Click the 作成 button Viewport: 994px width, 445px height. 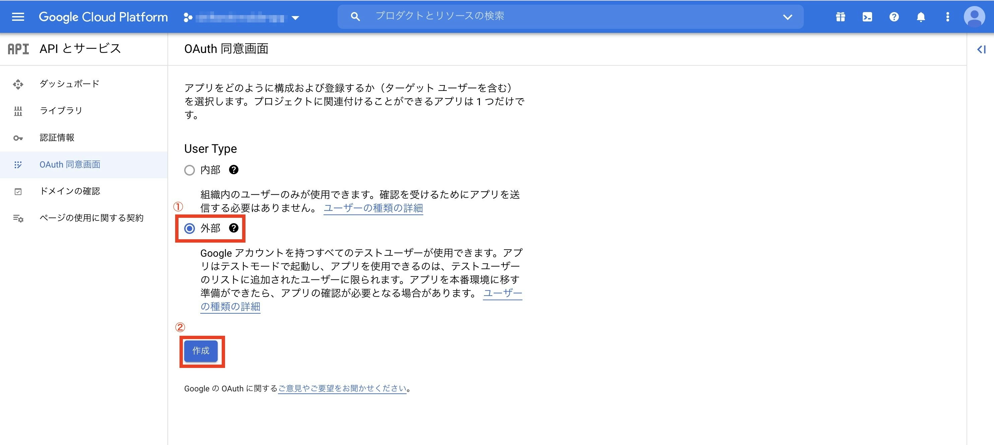pos(201,351)
